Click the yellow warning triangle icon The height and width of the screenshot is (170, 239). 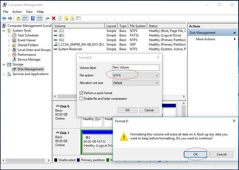[x=124, y=136]
